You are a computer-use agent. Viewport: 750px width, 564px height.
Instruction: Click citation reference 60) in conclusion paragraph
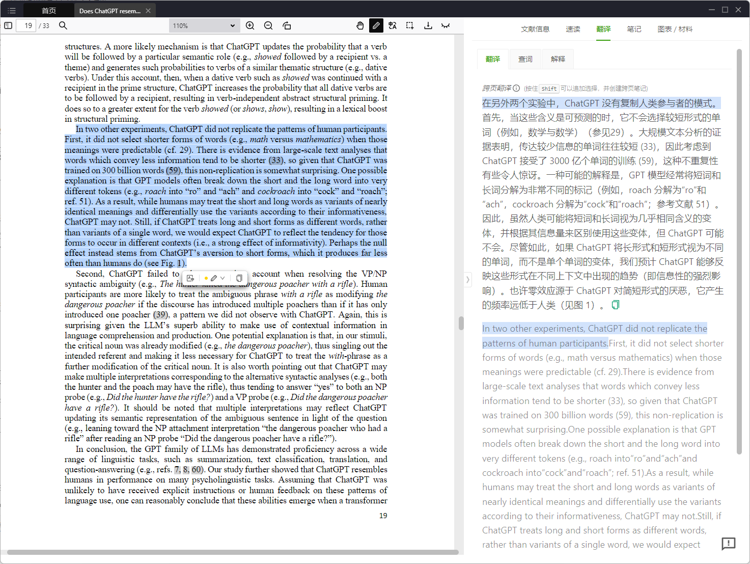[x=198, y=469]
